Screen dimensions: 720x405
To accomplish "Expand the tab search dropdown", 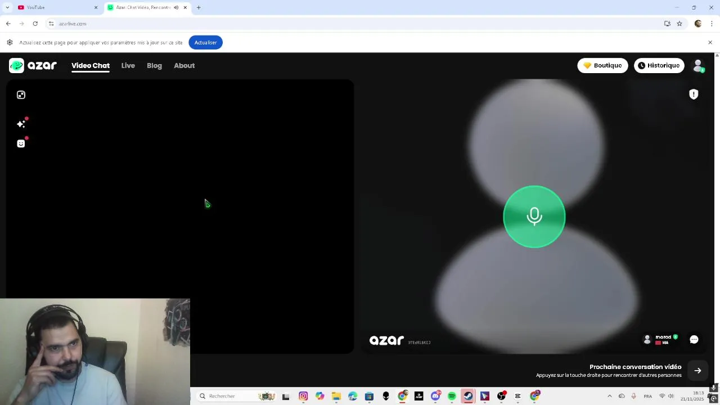I will coord(7,7).
